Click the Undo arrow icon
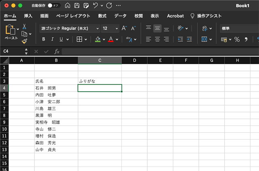This screenshot has width=259, height=171. 96,6
